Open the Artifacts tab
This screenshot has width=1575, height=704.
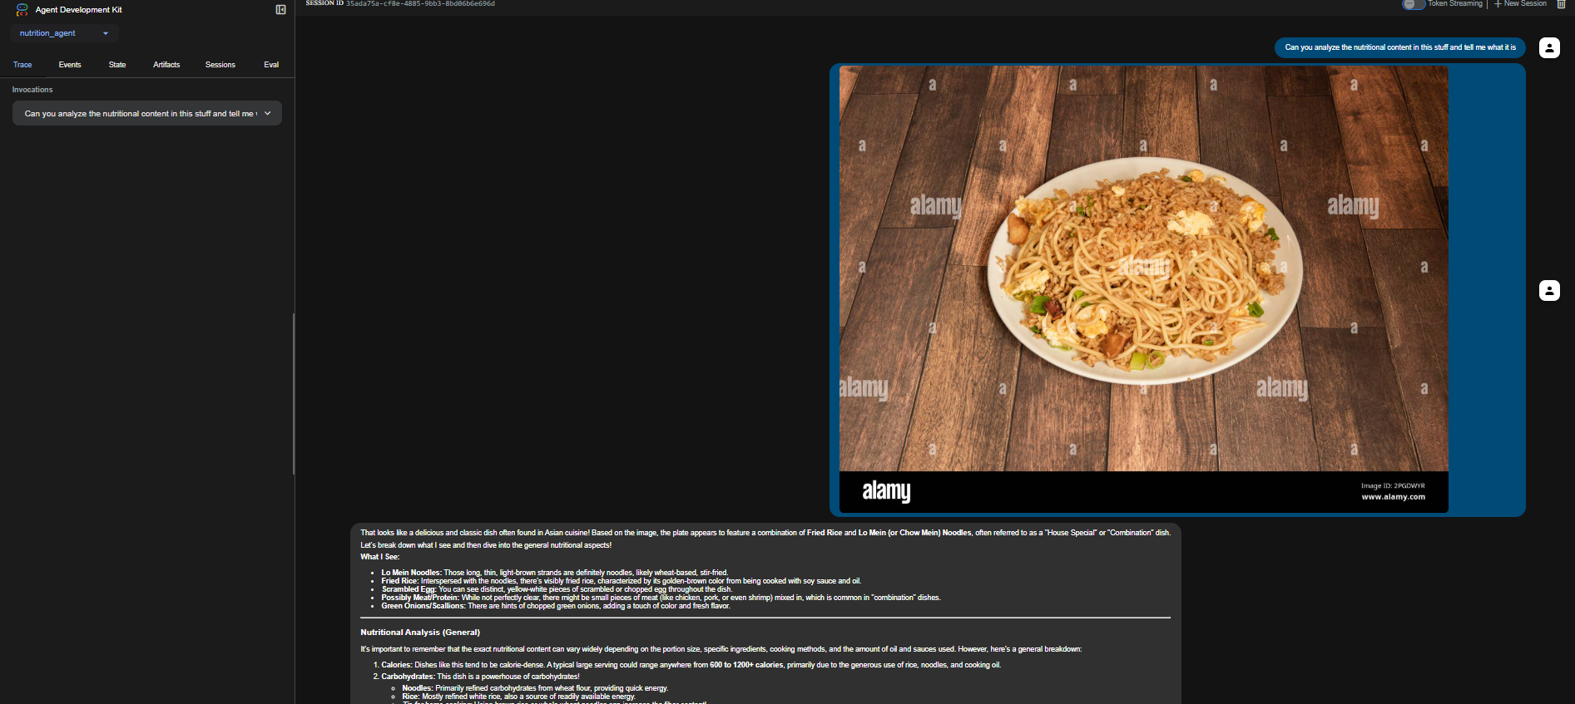[x=166, y=65]
